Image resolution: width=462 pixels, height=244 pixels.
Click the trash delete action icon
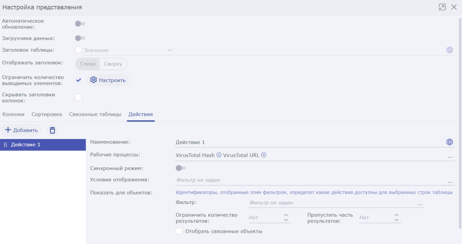point(52,130)
